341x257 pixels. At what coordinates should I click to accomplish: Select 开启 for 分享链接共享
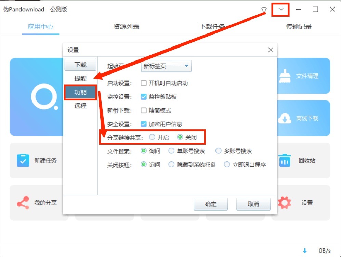152,137
